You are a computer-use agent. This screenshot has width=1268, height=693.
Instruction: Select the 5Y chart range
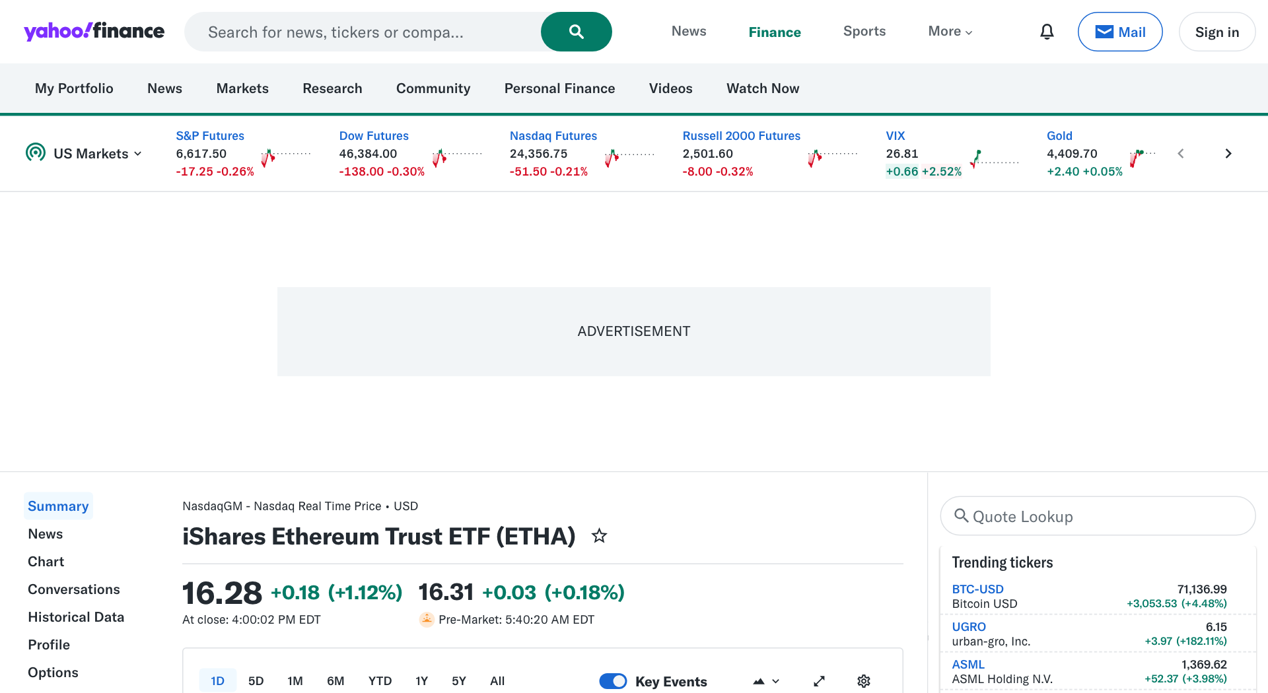pyautogui.click(x=459, y=681)
